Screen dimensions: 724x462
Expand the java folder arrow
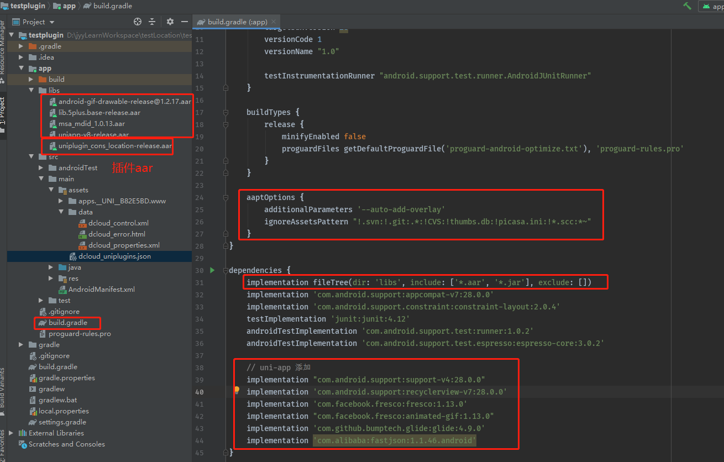(x=51, y=267)
